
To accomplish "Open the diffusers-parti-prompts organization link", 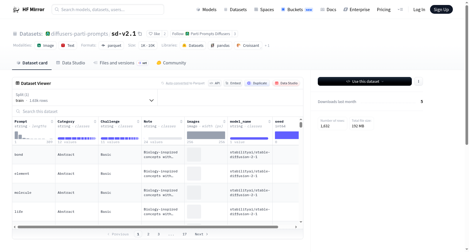I will click(79, 34).
